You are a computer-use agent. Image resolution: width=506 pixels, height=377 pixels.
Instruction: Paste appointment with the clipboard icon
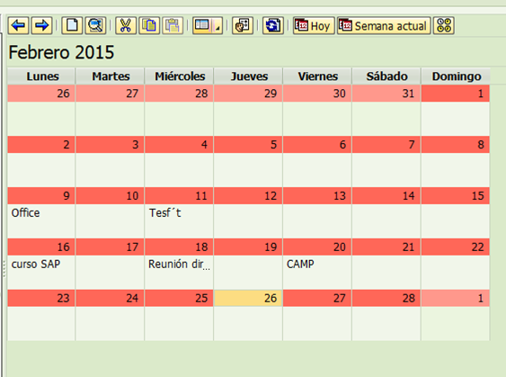(x=173, y=25)
